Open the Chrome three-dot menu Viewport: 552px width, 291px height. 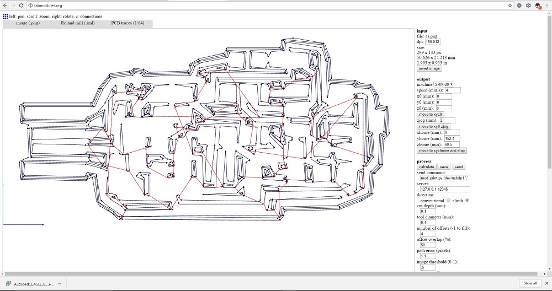(x=547, y=6)
